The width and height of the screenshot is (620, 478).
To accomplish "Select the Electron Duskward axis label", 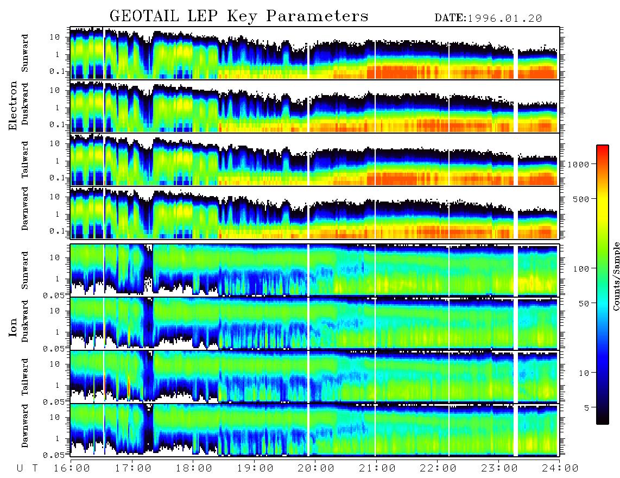I will [x=25, y=104].
